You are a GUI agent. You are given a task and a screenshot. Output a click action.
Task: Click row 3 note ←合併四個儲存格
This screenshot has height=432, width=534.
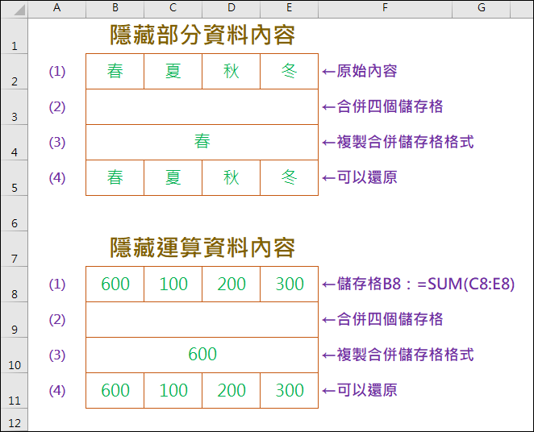coord(382,106)
